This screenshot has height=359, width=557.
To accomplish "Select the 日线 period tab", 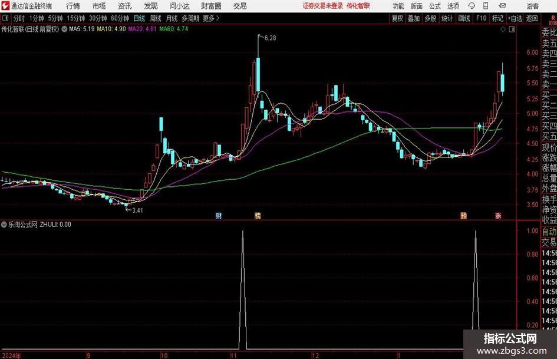I will pyautogui.click(x=139, y=18).
